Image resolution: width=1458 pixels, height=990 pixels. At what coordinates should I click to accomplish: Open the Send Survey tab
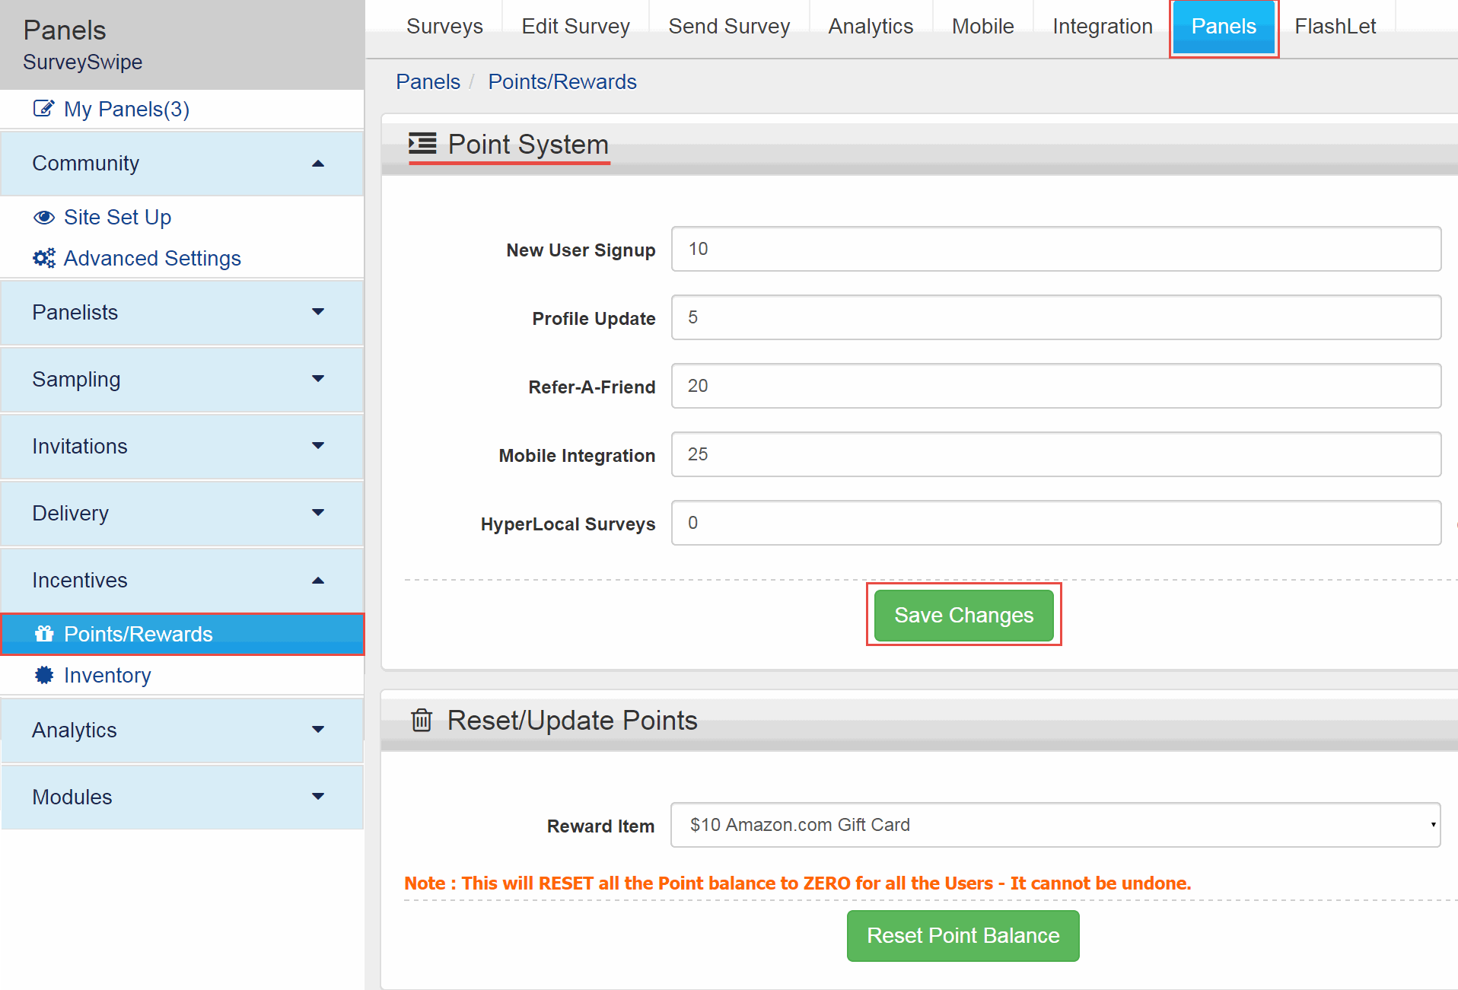(728, 27)
